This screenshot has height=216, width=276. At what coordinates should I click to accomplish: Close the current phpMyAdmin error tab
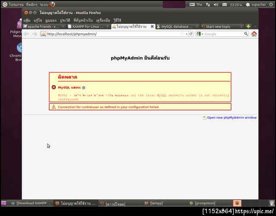[152, 26]
